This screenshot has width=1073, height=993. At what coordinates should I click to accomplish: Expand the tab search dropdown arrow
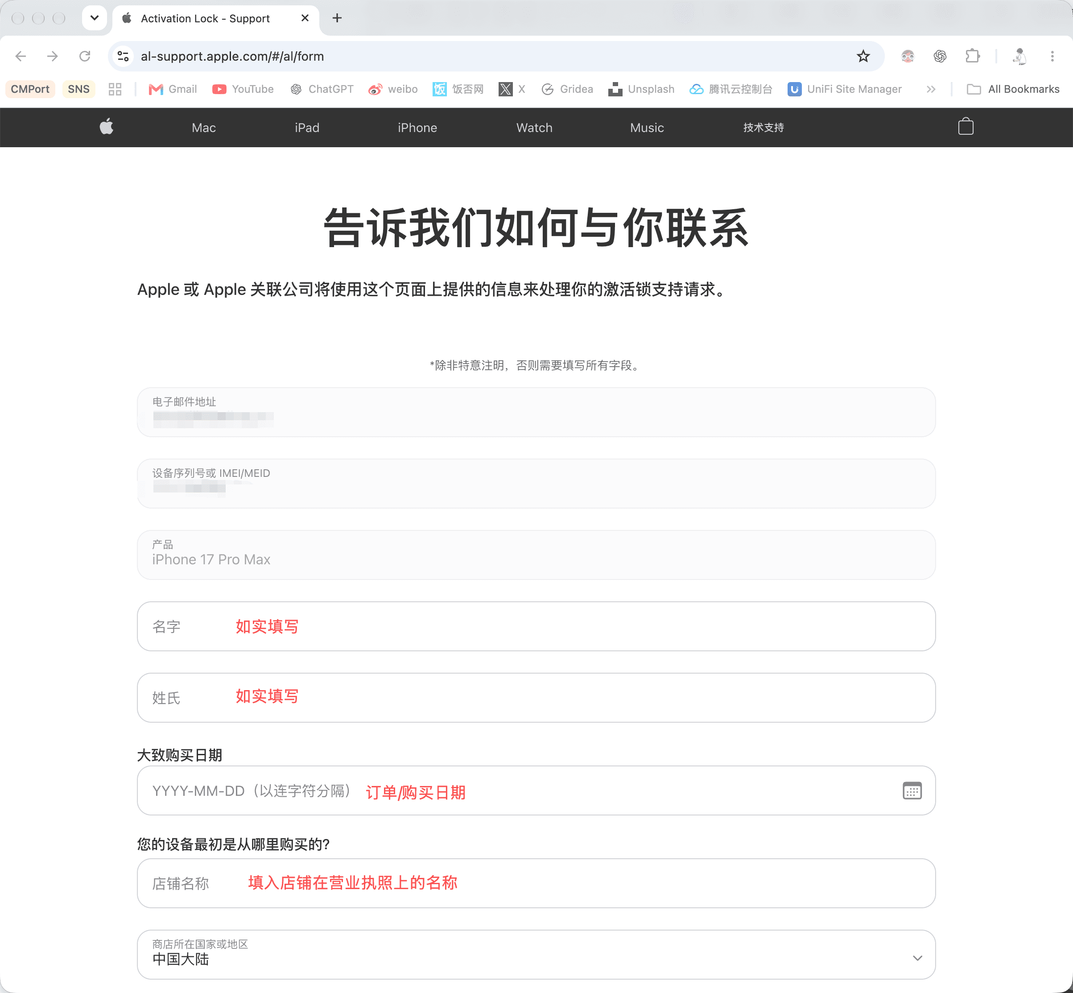(x=95, y=18)
